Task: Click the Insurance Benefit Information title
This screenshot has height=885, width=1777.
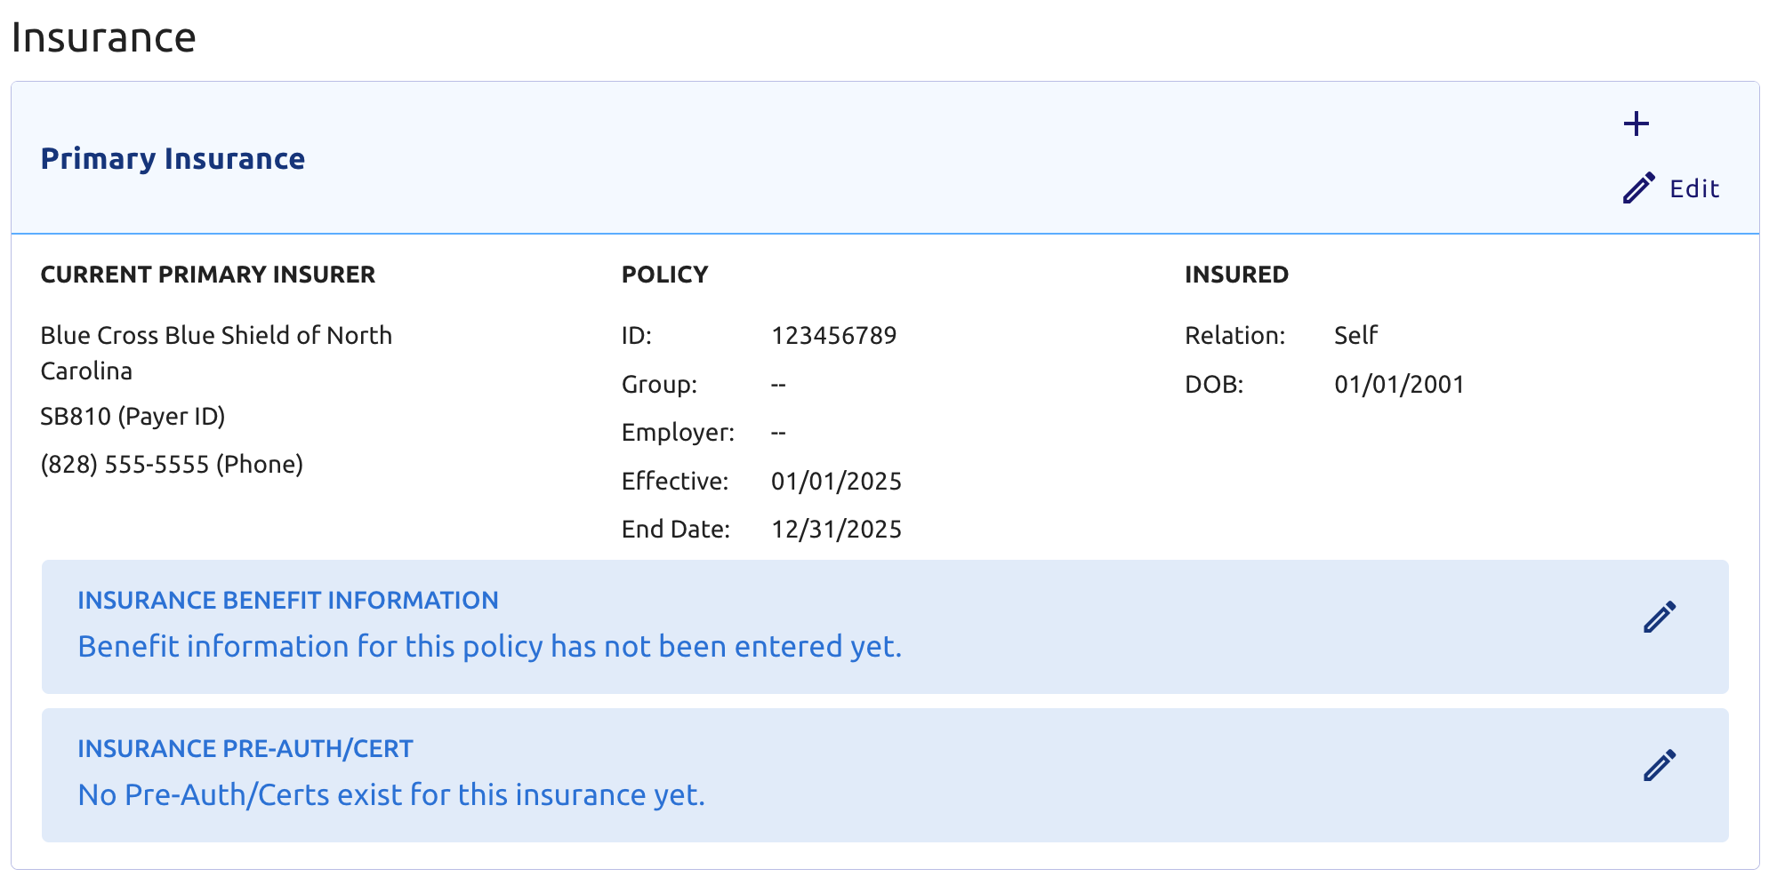Action: tap(288, 601)
